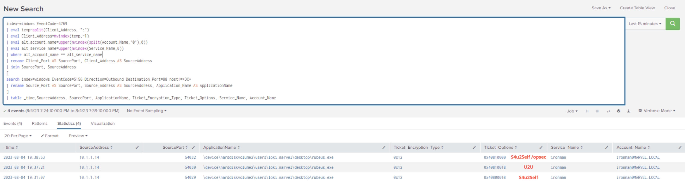Sort by the SourcePort column arrows
This screenshot has height=182, width=685.
187,147
